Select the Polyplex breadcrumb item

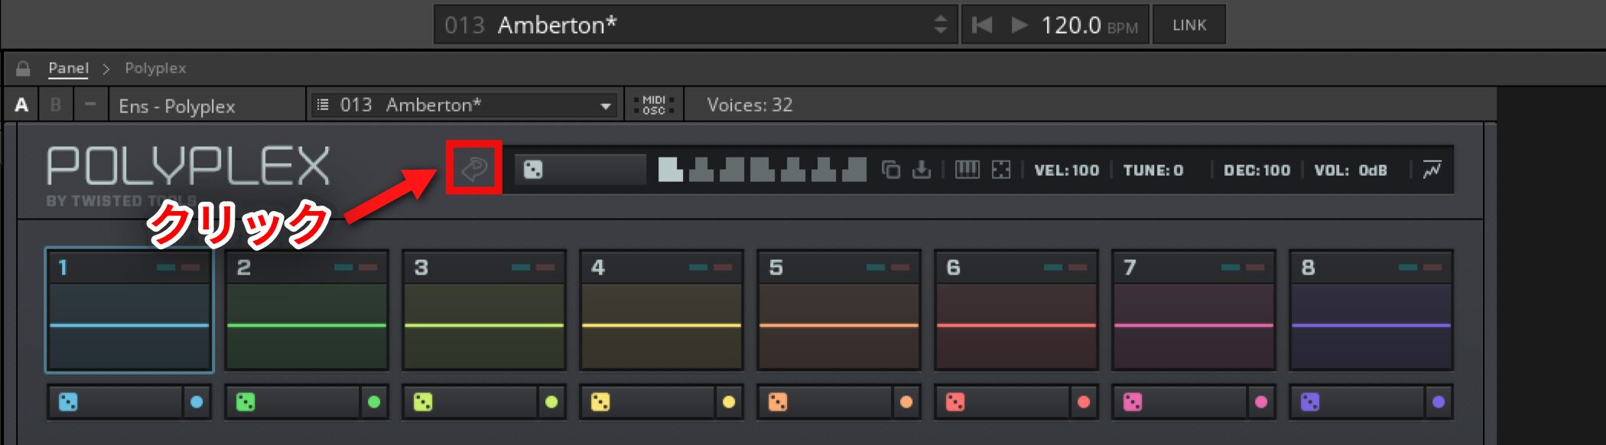[155, 68]
